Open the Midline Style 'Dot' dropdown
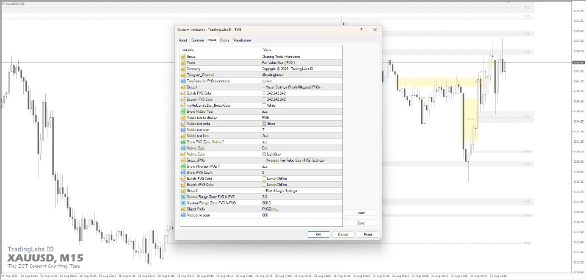 pyautogui.click(x=264, y=148)
